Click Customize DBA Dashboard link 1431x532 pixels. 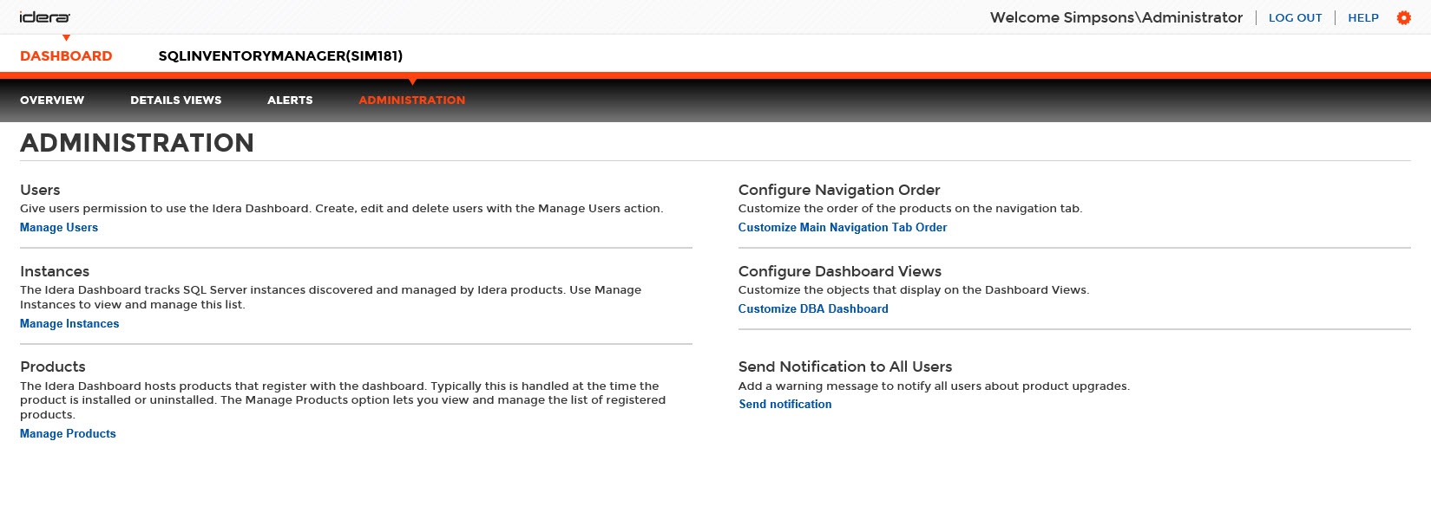click(813, 309)
